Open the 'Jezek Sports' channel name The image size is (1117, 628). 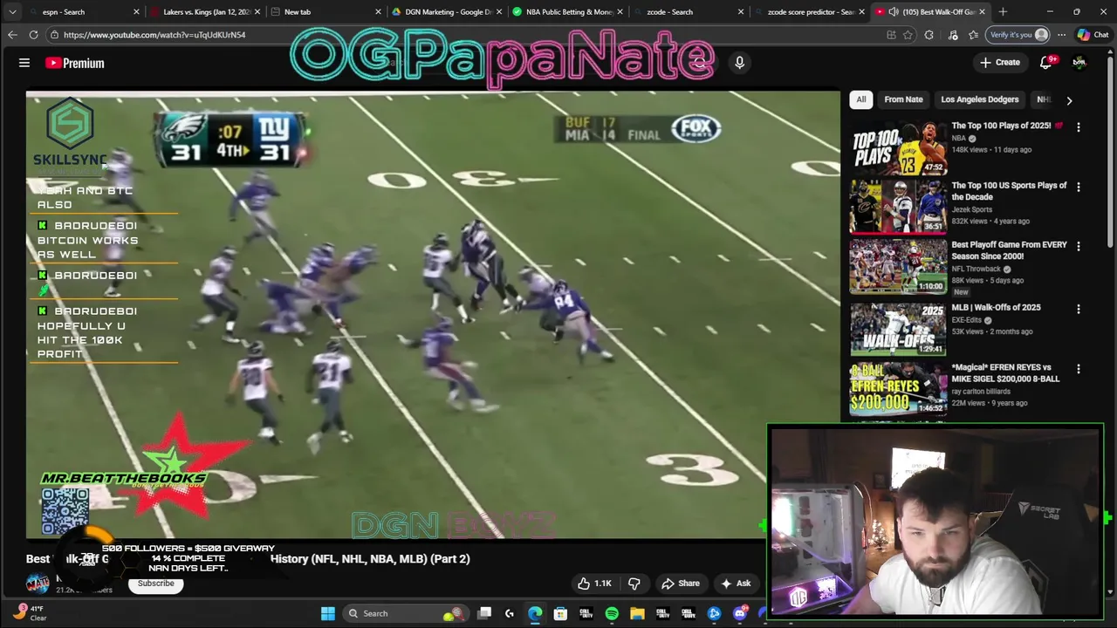[x=971, y=209]
